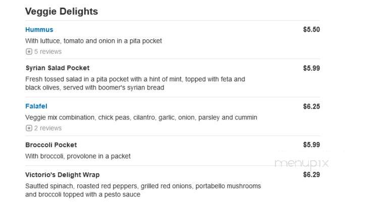392x205 pixels.
Task: Select the Victorio's Delight Wrap title
Action: (62, 175)
